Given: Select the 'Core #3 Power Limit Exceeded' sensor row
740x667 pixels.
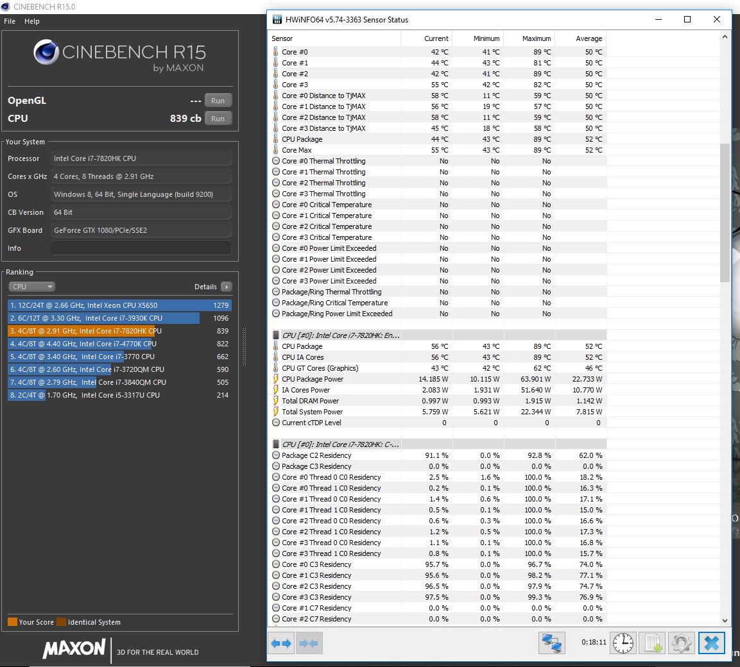Looking at the screenshot, I should point(438,281).
